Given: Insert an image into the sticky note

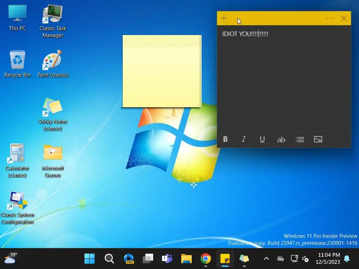Looking at the screenshot, I should [318, 139].
